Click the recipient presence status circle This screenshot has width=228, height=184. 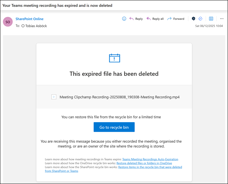coord(23,26)
